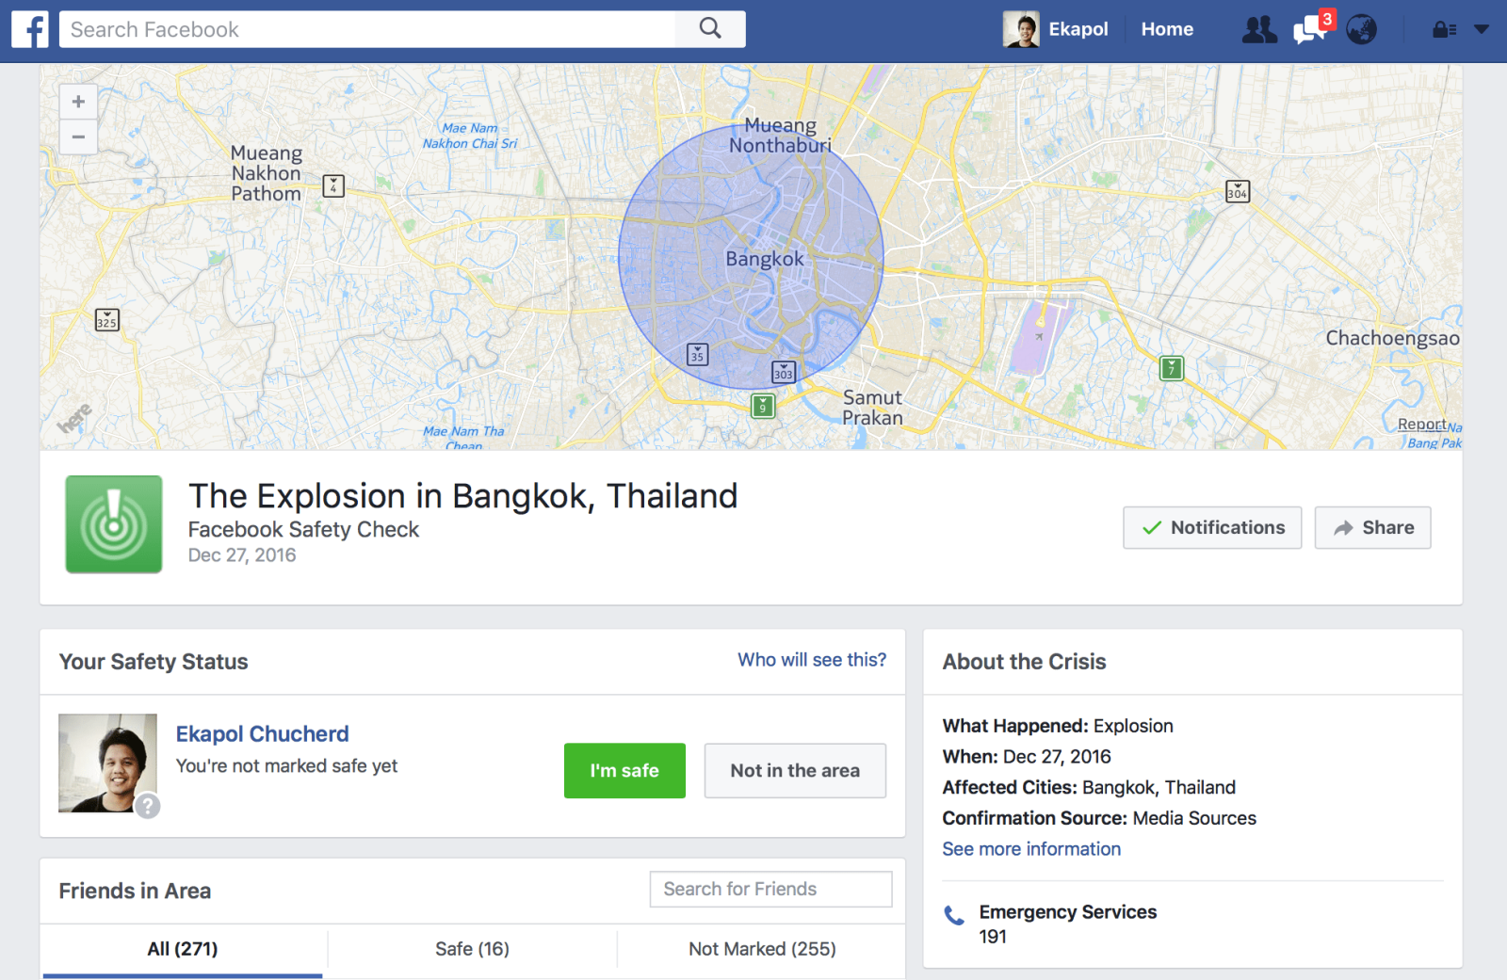Screen dimensions: 1507x980
Task: Click the Search for Friends field
Action: point(770,890)
